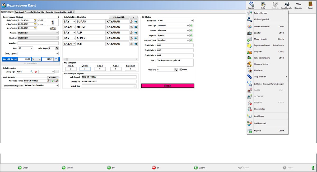Click the calendar icon beside Giriş Tarihi
Viewport: 317px width, 172px height.
click(35, 20)
